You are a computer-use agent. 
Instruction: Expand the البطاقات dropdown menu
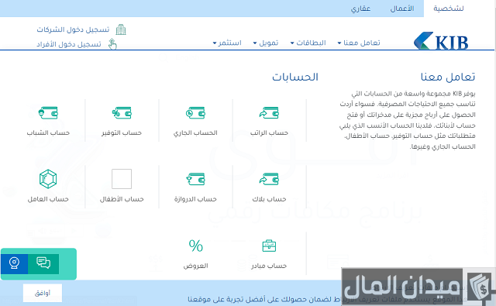pyautogui.click(x=308, y=43)
